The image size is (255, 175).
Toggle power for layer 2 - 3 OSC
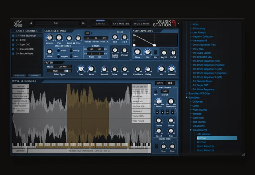(13, 40)
